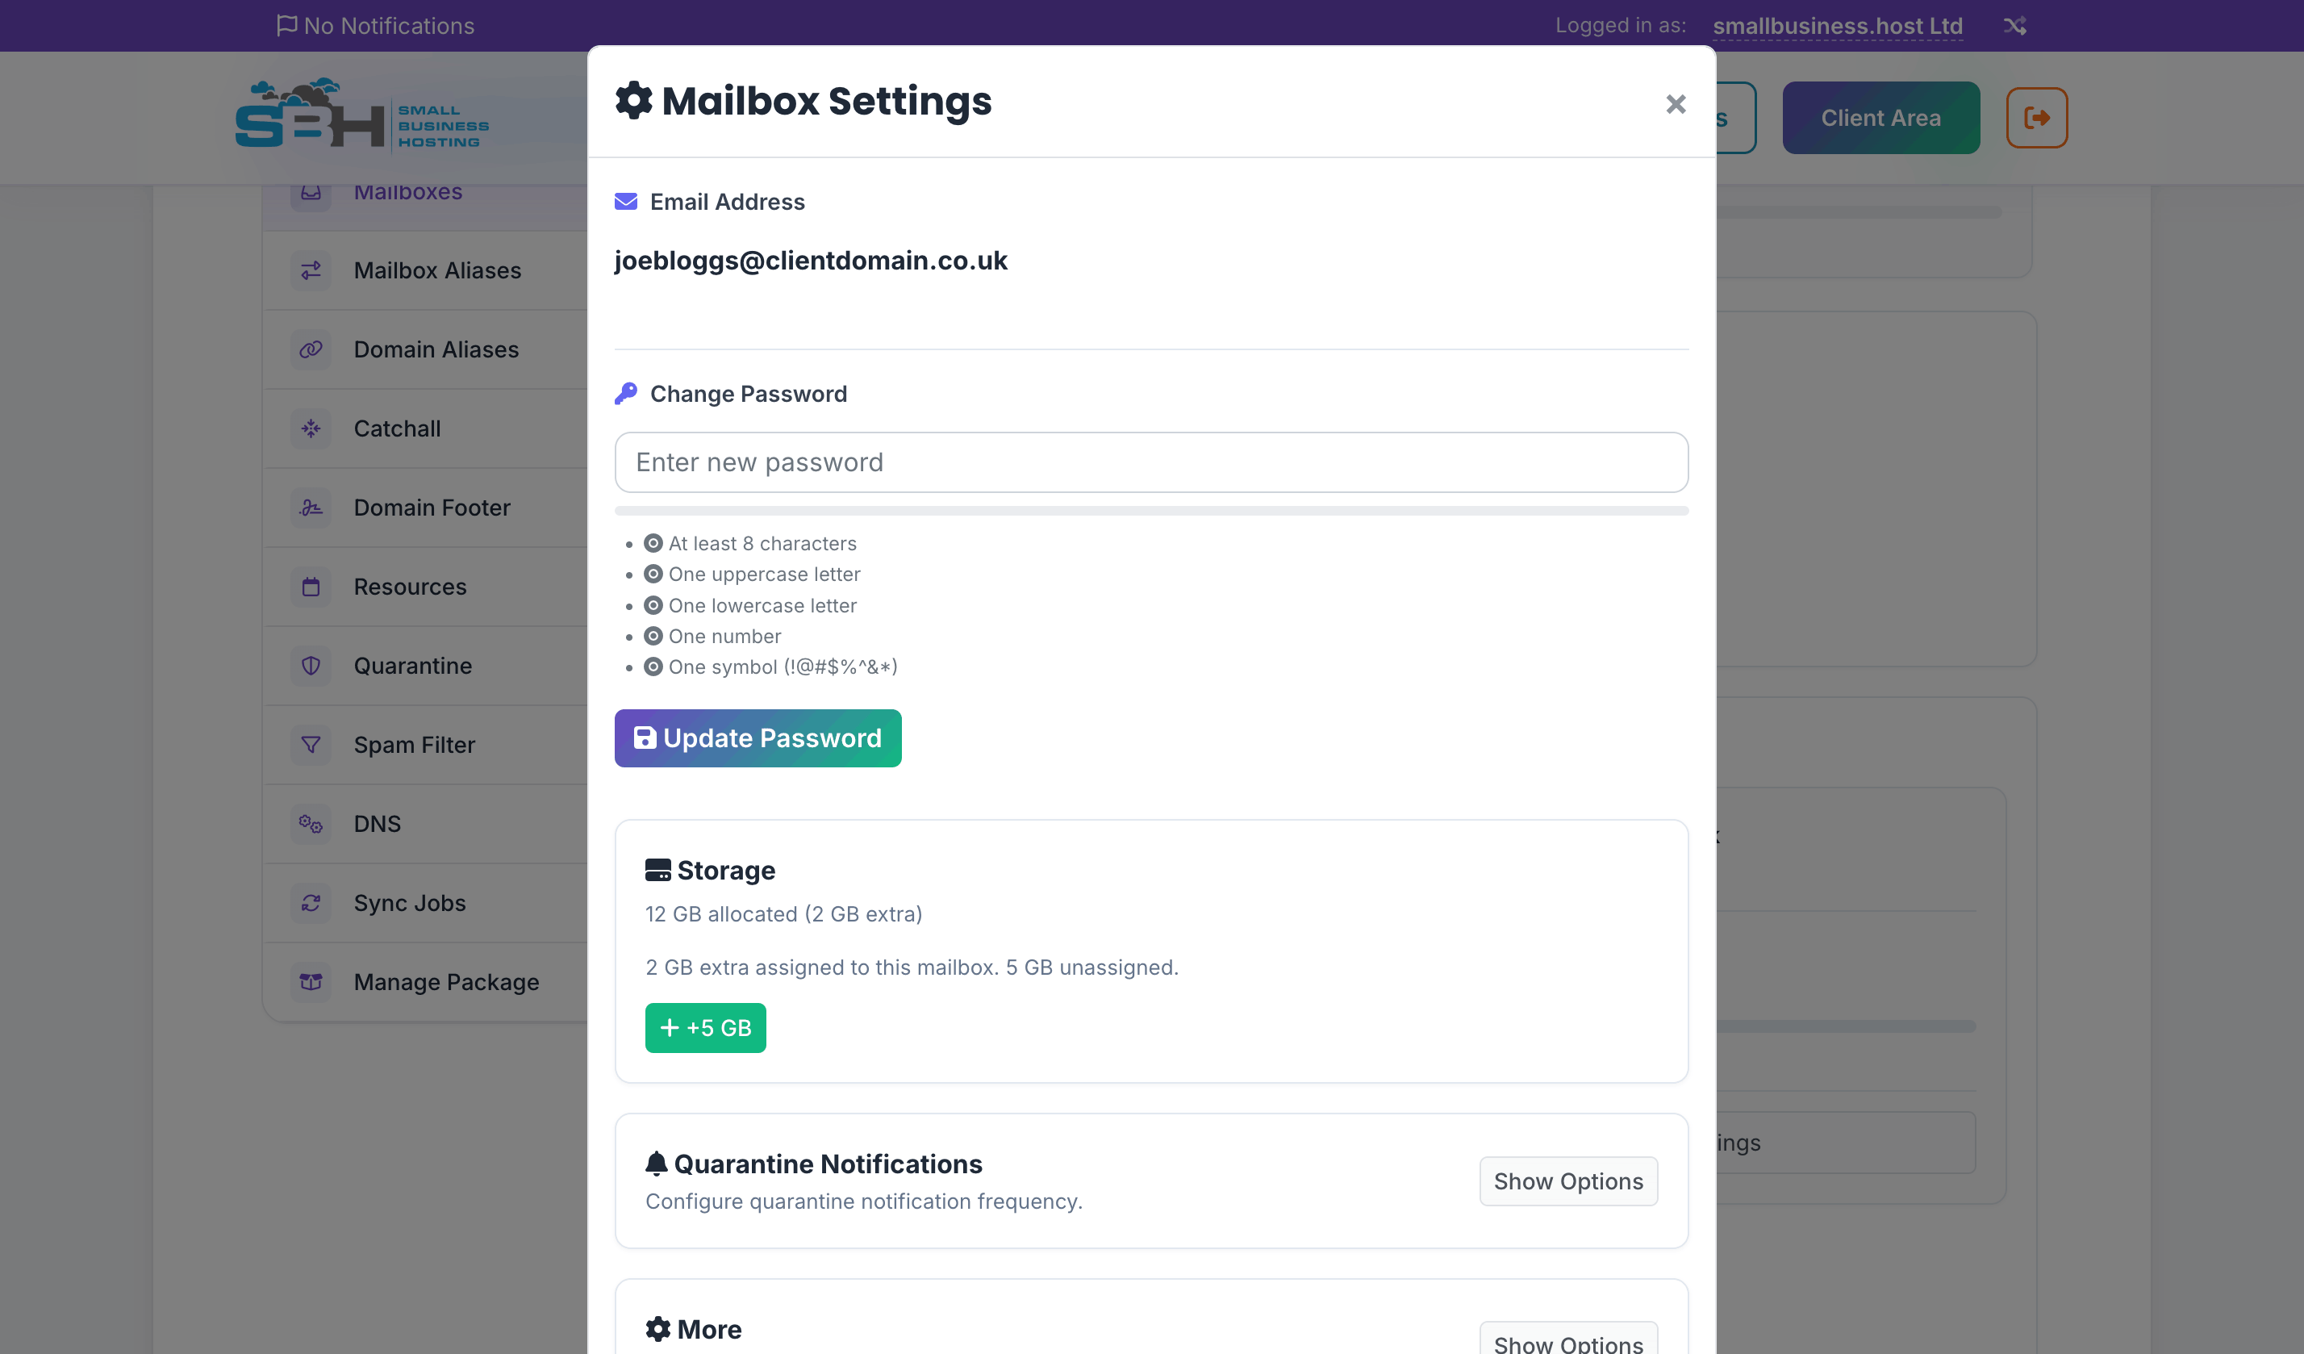Show Options for Quarantine Notifications
This screenshot has height=1354, width=2304.
coord(1568,1181)
